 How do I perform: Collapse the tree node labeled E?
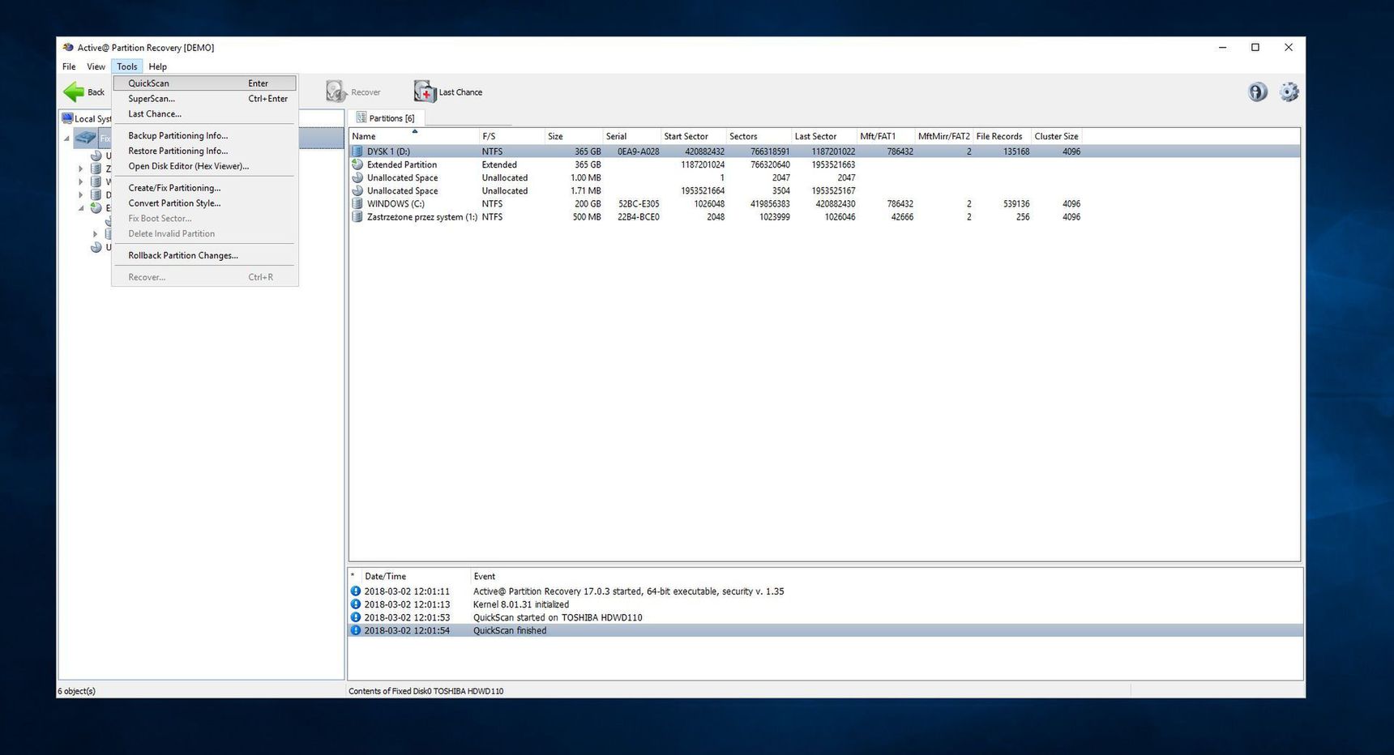[80, 208]
